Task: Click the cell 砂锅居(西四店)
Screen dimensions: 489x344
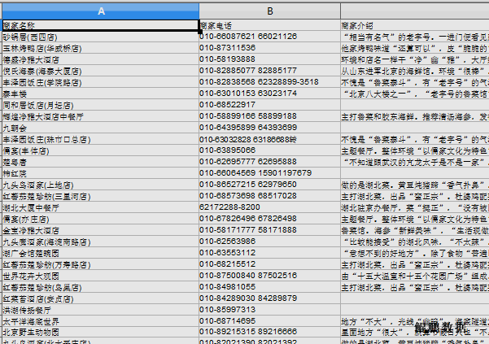Action: [100, 37]
